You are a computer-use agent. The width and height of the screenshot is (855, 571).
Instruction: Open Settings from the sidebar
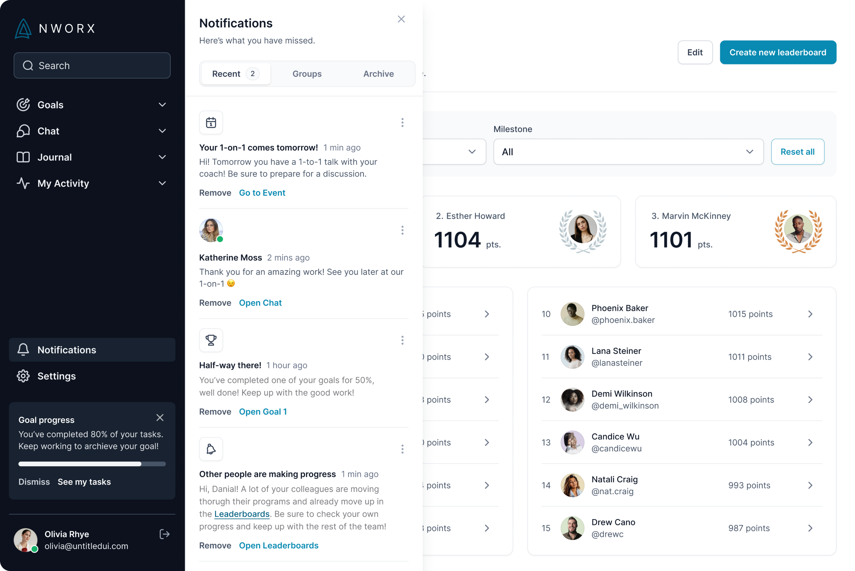pyautogui.click(x=56, y=376)
